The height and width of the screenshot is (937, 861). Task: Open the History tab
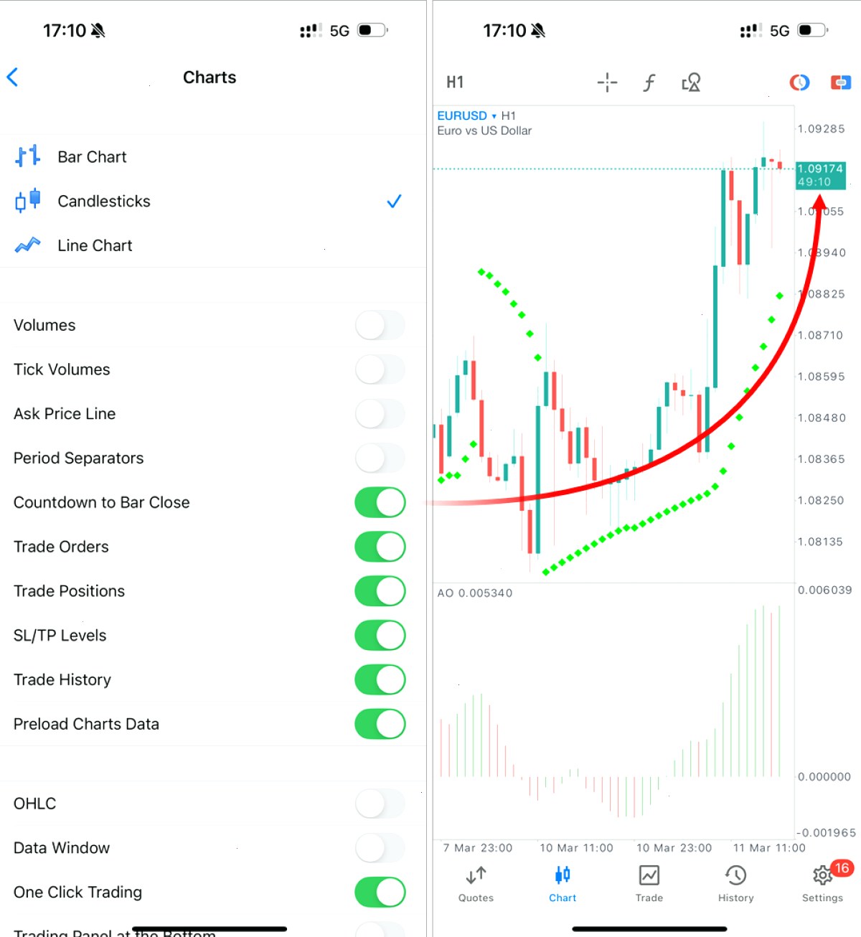[x=736, y=884]
